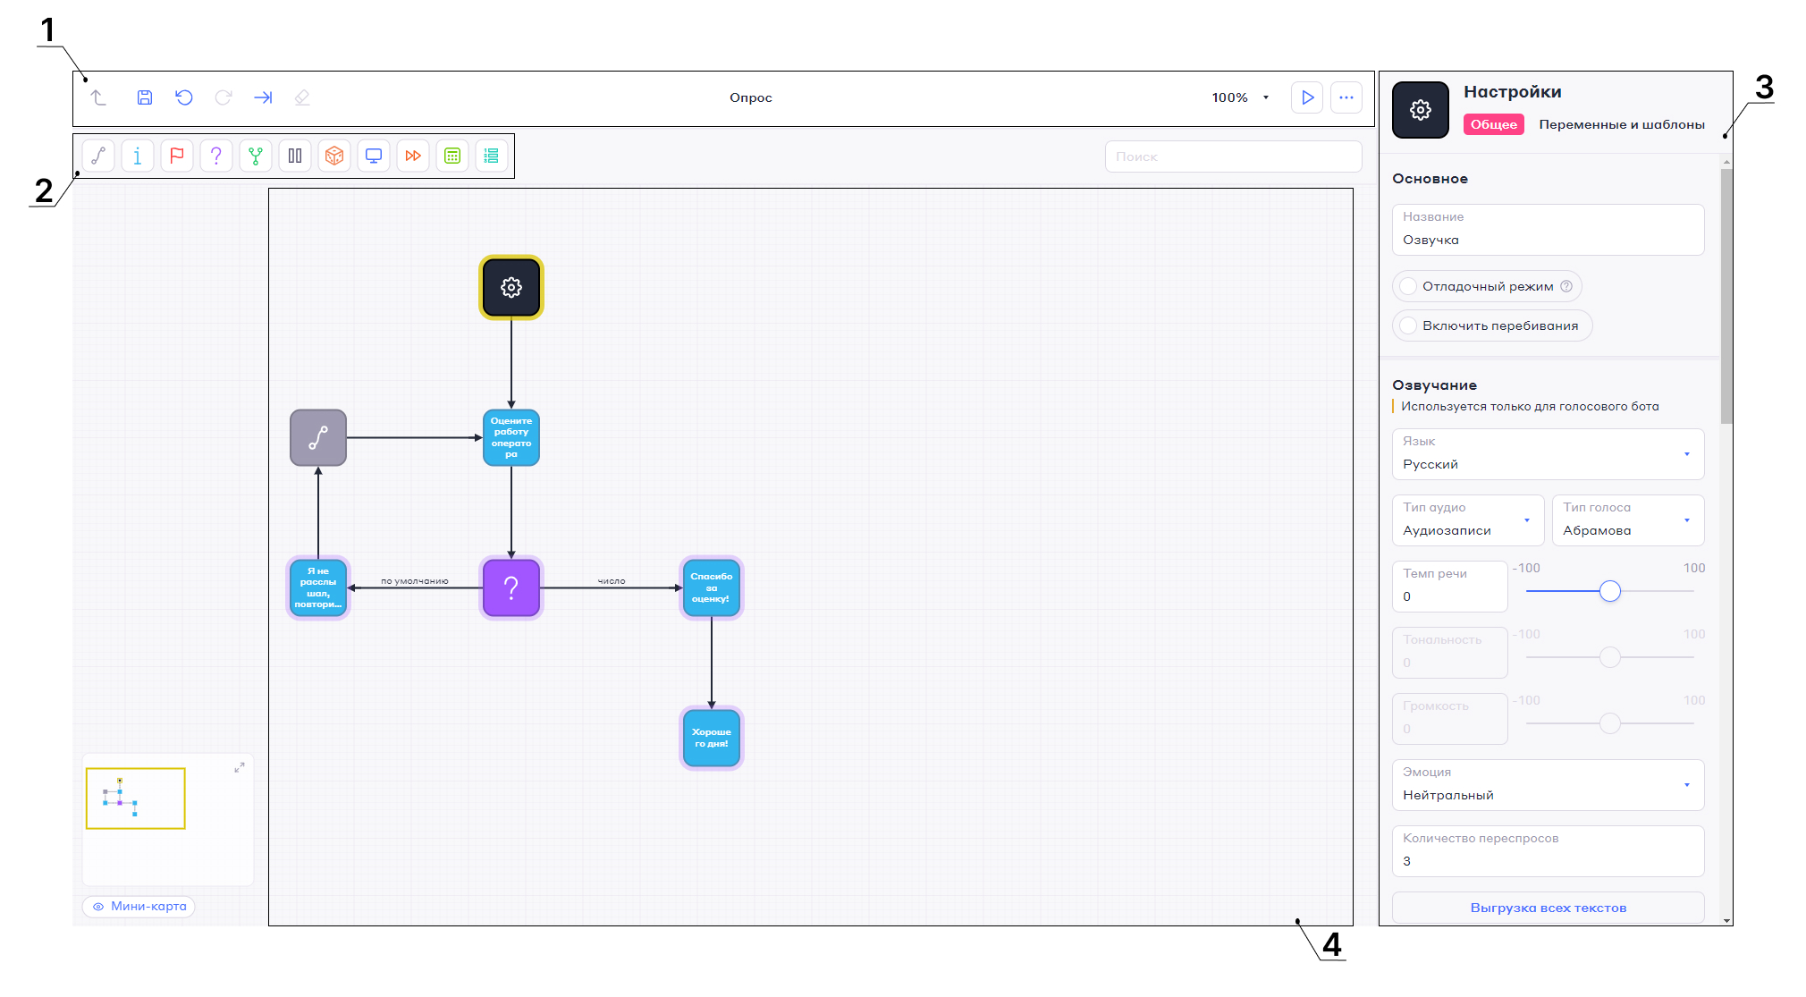Click the Громкость value field
The height and width of the screenshot is (997, 1806).
click(1450, 719)
